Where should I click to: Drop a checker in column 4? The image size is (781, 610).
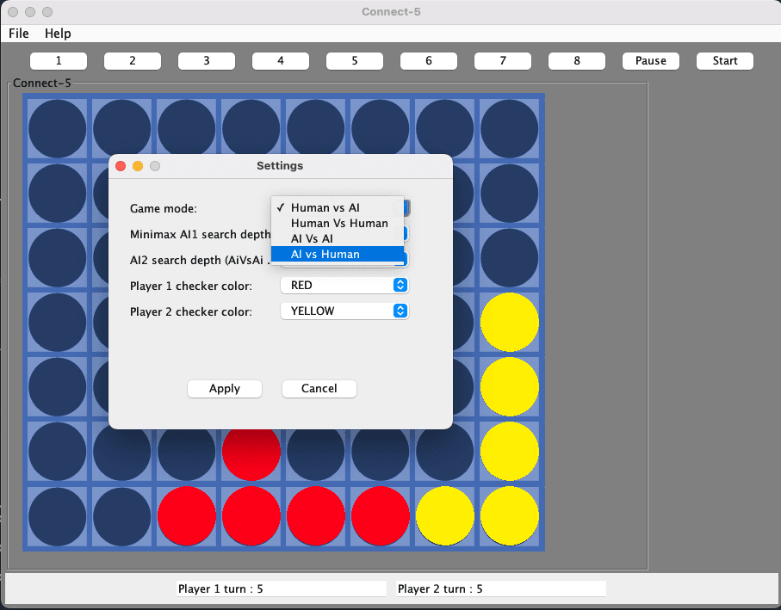pyautogui.click(x=280, y=60)
